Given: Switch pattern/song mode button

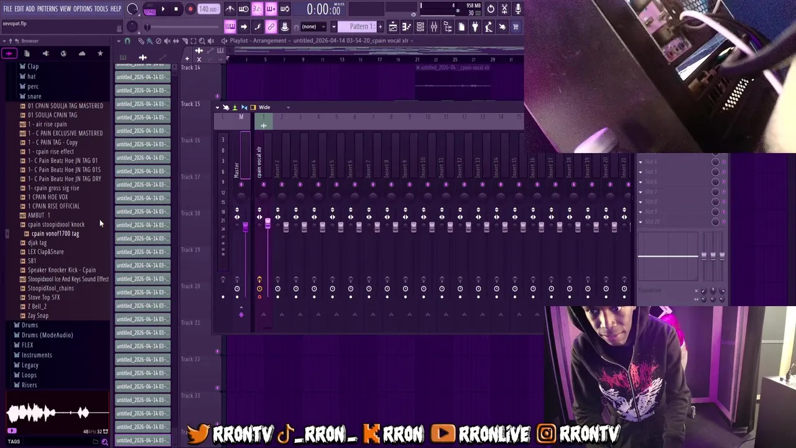Looking at the screenshot, I should pos(150,9).
